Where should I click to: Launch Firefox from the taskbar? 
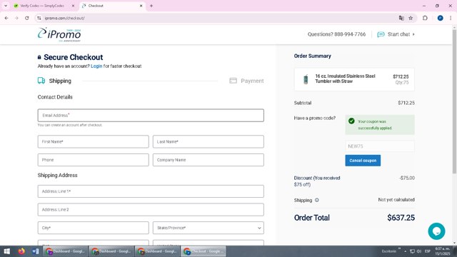pos(21,251)
